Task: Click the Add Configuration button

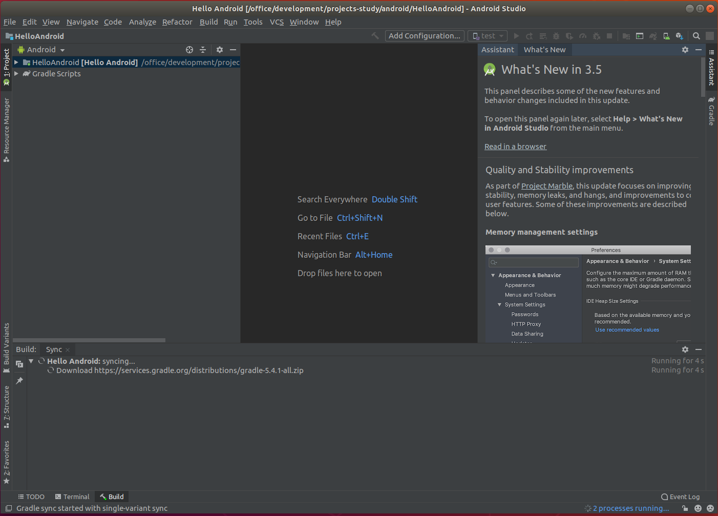Action: [425, 36]
